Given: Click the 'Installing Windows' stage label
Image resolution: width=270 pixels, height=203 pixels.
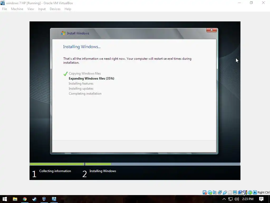Looking at the screenshot, I should [x=103, y=171].
